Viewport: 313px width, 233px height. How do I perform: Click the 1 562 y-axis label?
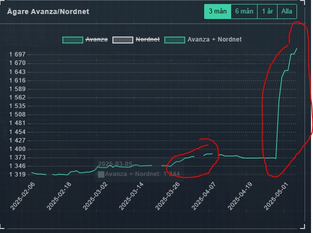coord(17,97)
